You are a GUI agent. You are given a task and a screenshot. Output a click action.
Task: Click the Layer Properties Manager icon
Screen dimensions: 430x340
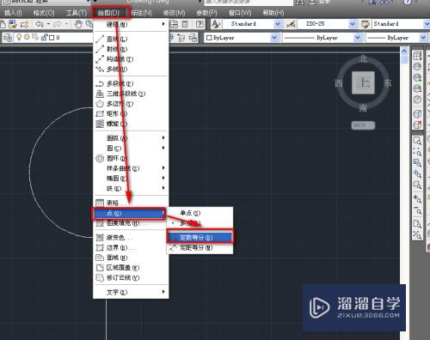point(8,38)
